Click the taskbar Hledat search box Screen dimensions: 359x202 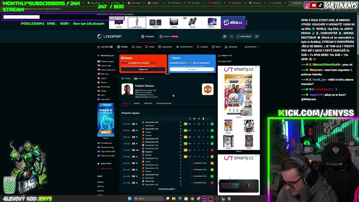(x=149, y=199)
